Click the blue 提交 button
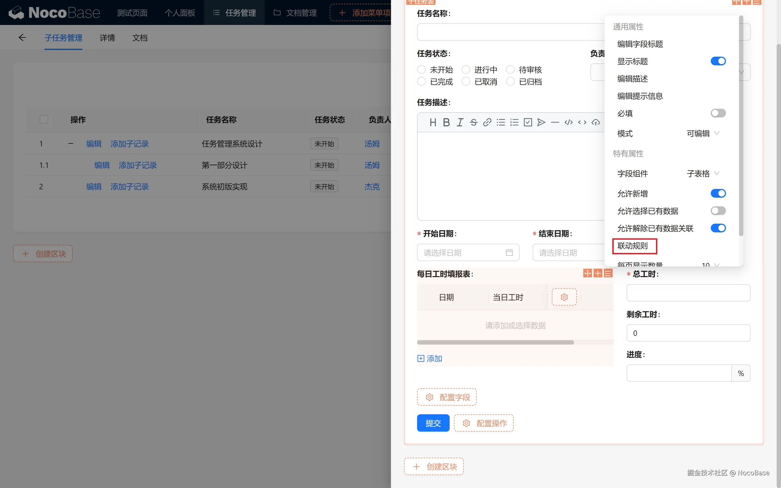 coord(433,423)
